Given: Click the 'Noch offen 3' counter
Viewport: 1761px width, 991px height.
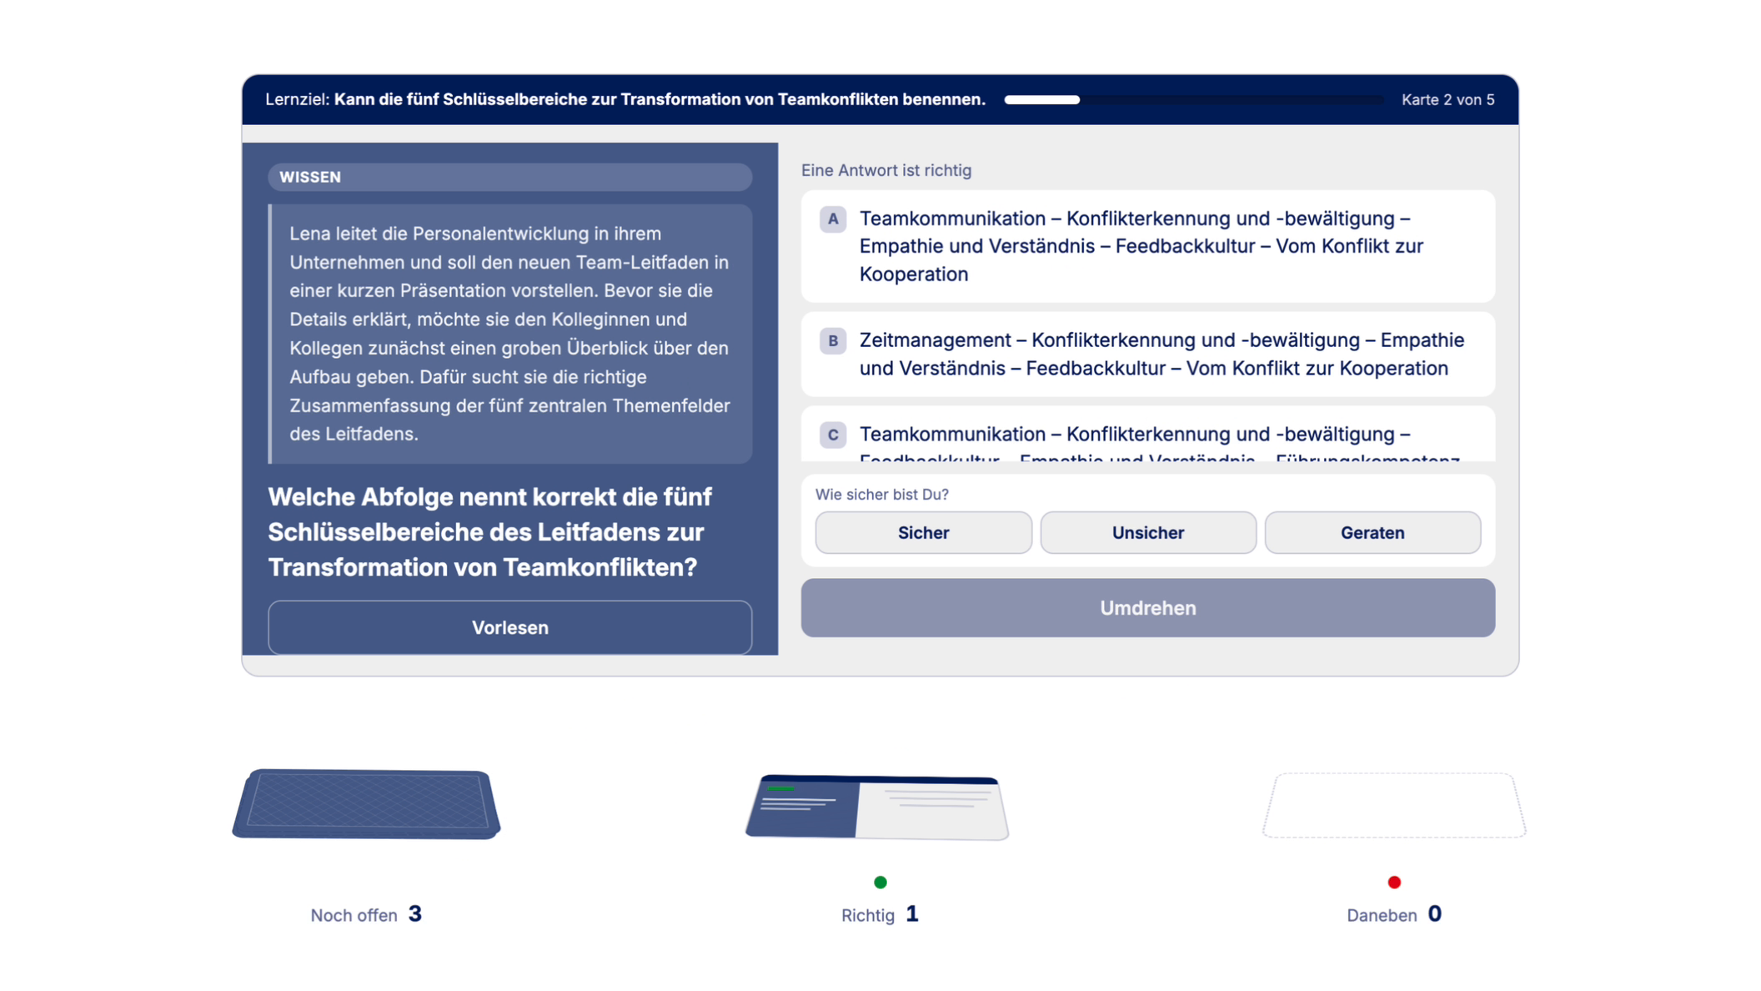Looking at the screenshot, I should (366, 914).
